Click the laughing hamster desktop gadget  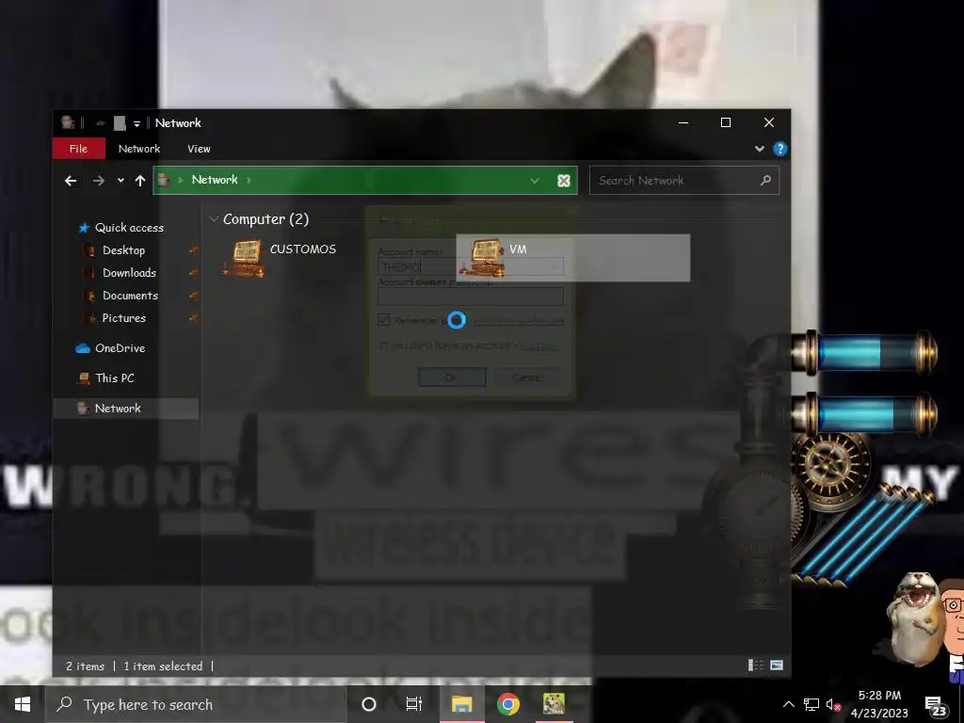pyautogui.click(x=915, y=619)
